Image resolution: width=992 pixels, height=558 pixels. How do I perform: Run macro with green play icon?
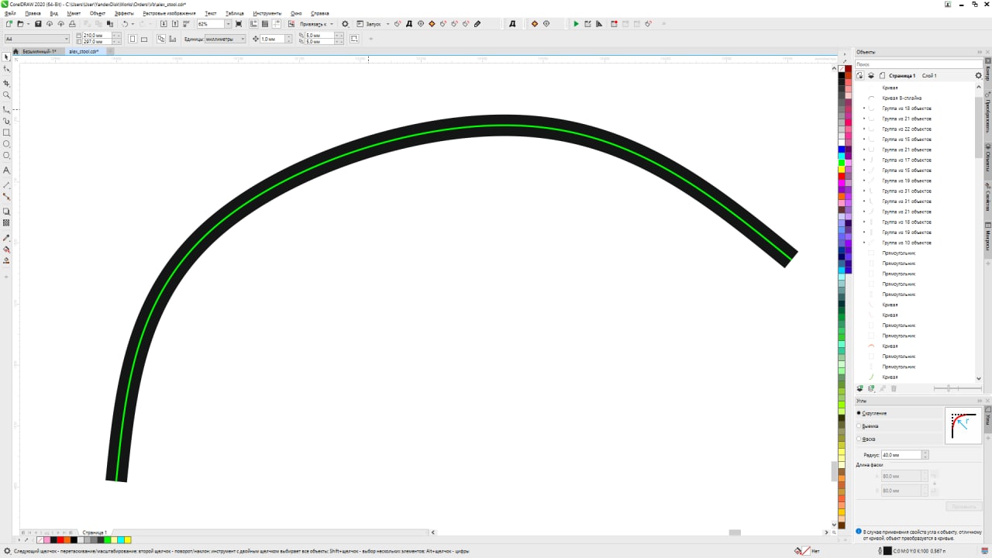[576, 23]
